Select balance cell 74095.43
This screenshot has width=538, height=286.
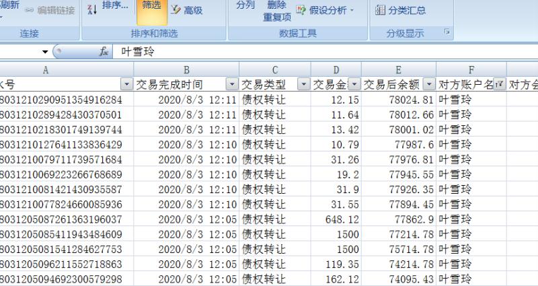coord(399,279)
